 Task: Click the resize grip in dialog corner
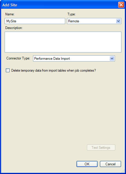[x=123, y=171]
